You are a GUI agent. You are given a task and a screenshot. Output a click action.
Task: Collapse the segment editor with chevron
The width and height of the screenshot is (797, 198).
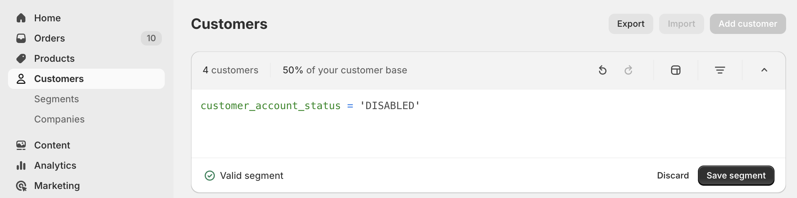764,70
